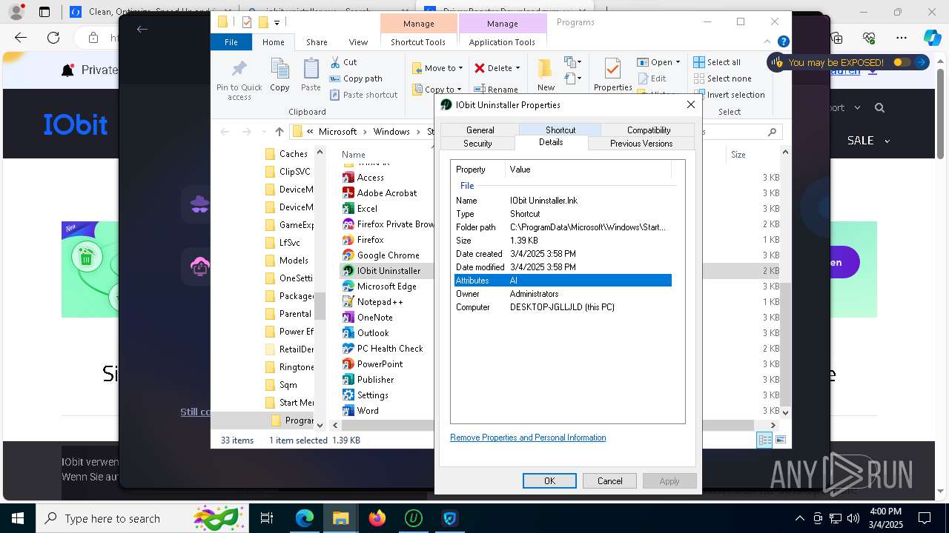949x533 pixels.
Task: Open the Move to dropdown
Action: pos(437,68)
